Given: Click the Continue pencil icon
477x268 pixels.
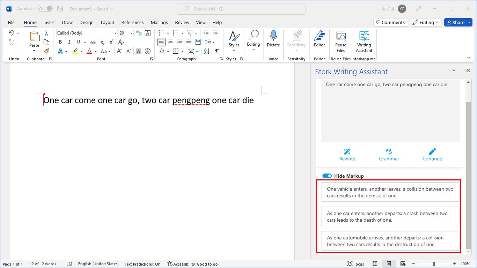Looking at the screenshot, I should 432,151.
